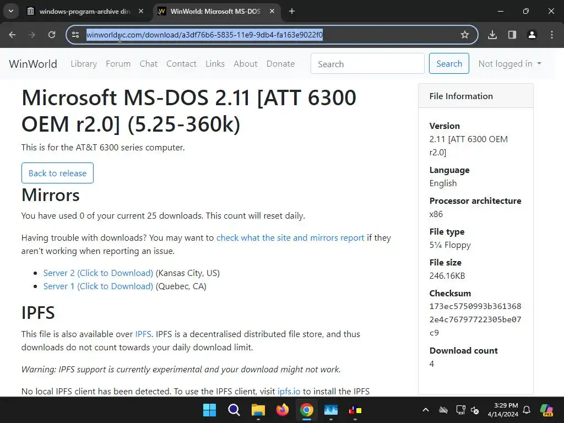The image size is (564, 423).
Task: Click the File Information panel header
Action: point(475,96)
